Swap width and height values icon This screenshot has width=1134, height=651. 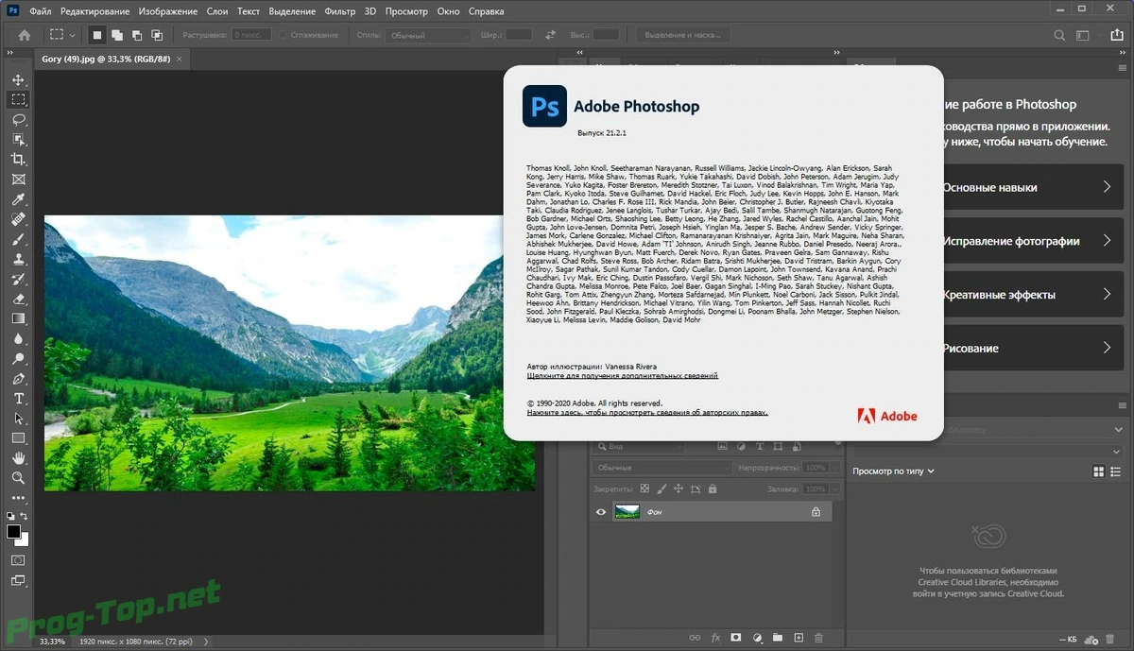(551, 35)
